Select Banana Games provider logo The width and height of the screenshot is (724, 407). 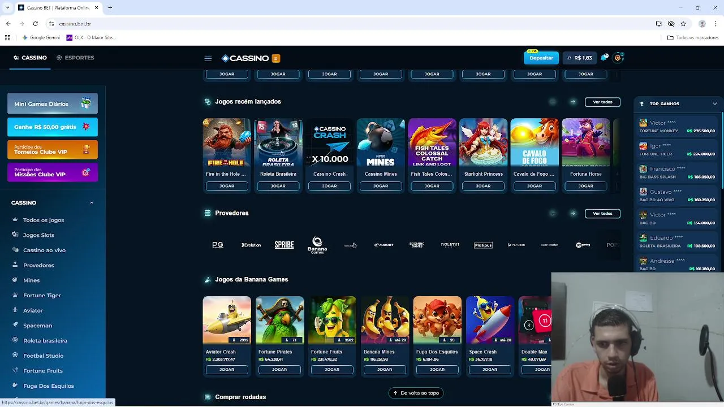coord(317,245)
